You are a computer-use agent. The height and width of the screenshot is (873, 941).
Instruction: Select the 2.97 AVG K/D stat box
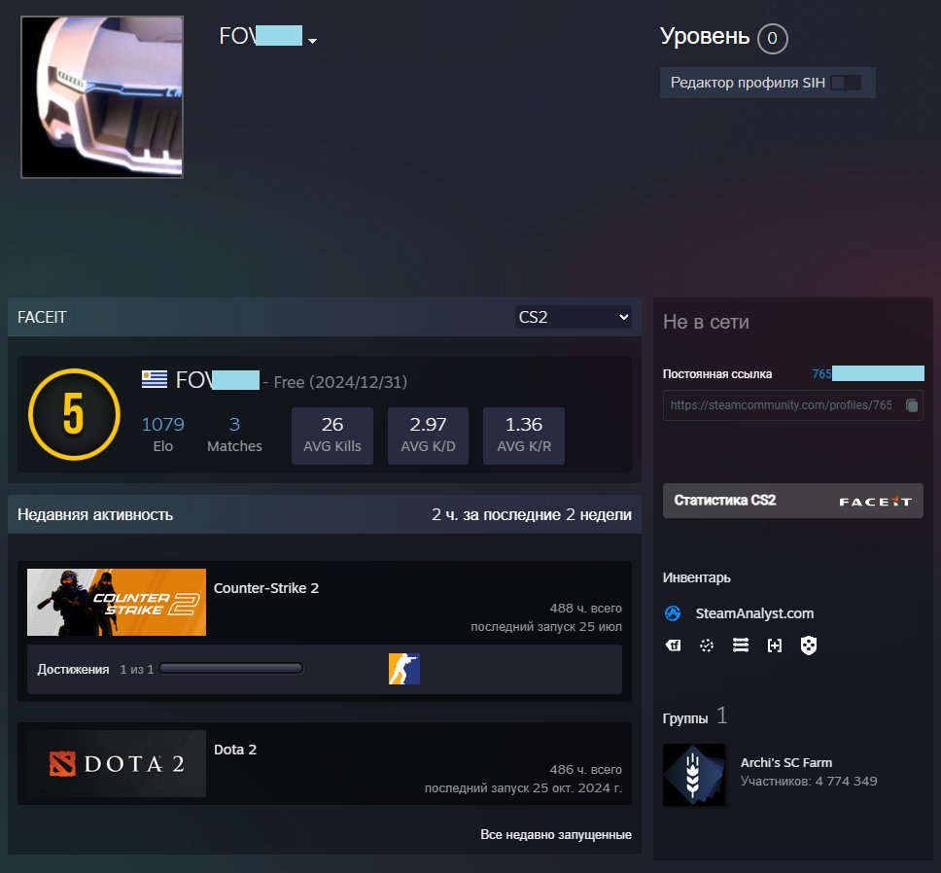click(x=428, y=436)
